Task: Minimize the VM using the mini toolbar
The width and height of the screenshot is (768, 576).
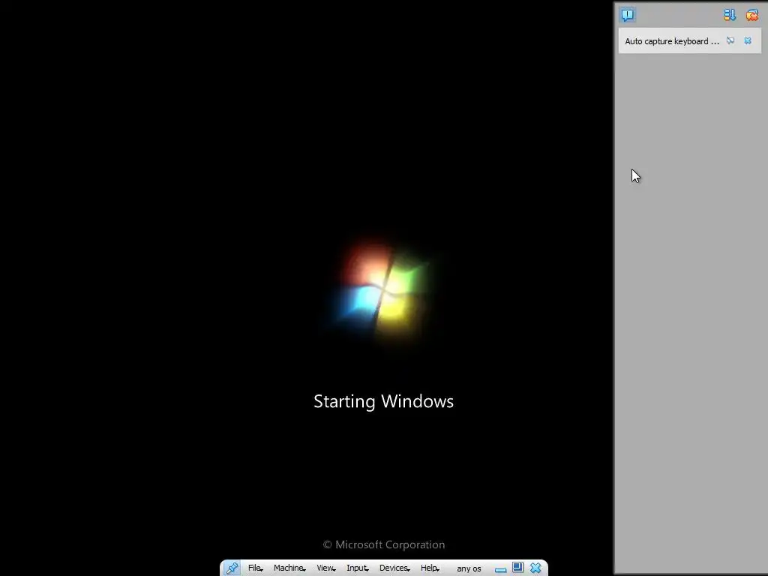Action: [500, 569]
